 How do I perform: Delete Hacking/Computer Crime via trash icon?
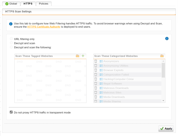point(96,79)
